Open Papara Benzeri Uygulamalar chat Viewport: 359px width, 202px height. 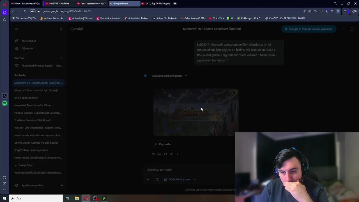click(x=38, y=113)
